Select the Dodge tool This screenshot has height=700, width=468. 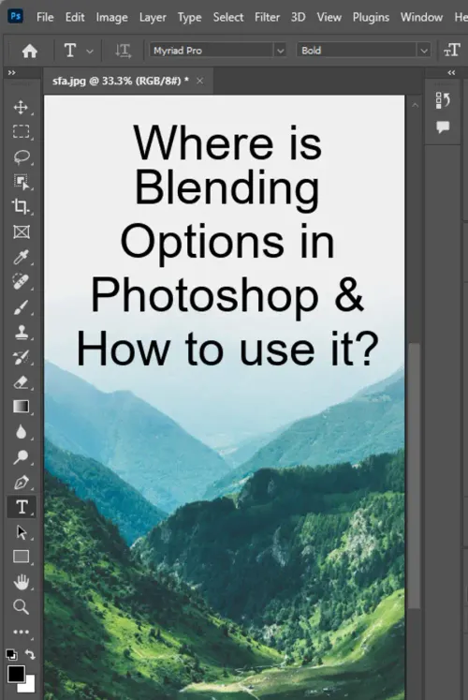click(x=21, y=456)
